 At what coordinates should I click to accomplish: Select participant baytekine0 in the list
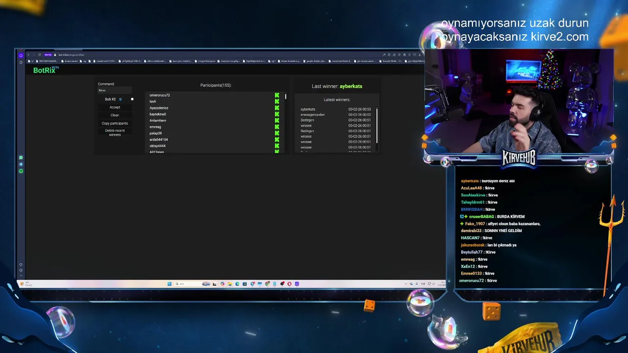pyautogui.click(x=158, y=114)
